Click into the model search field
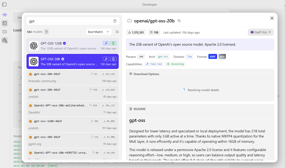This screenshot has width=285, height=168. click(x=68, y=21)
